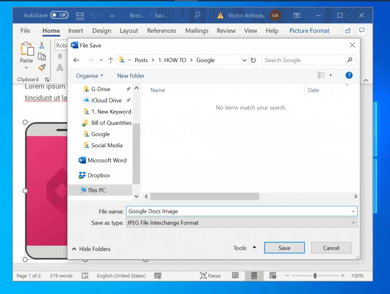Click the proofing errors icon in status bar
Viewport: 390px width, 294px height.
point(85,275)
